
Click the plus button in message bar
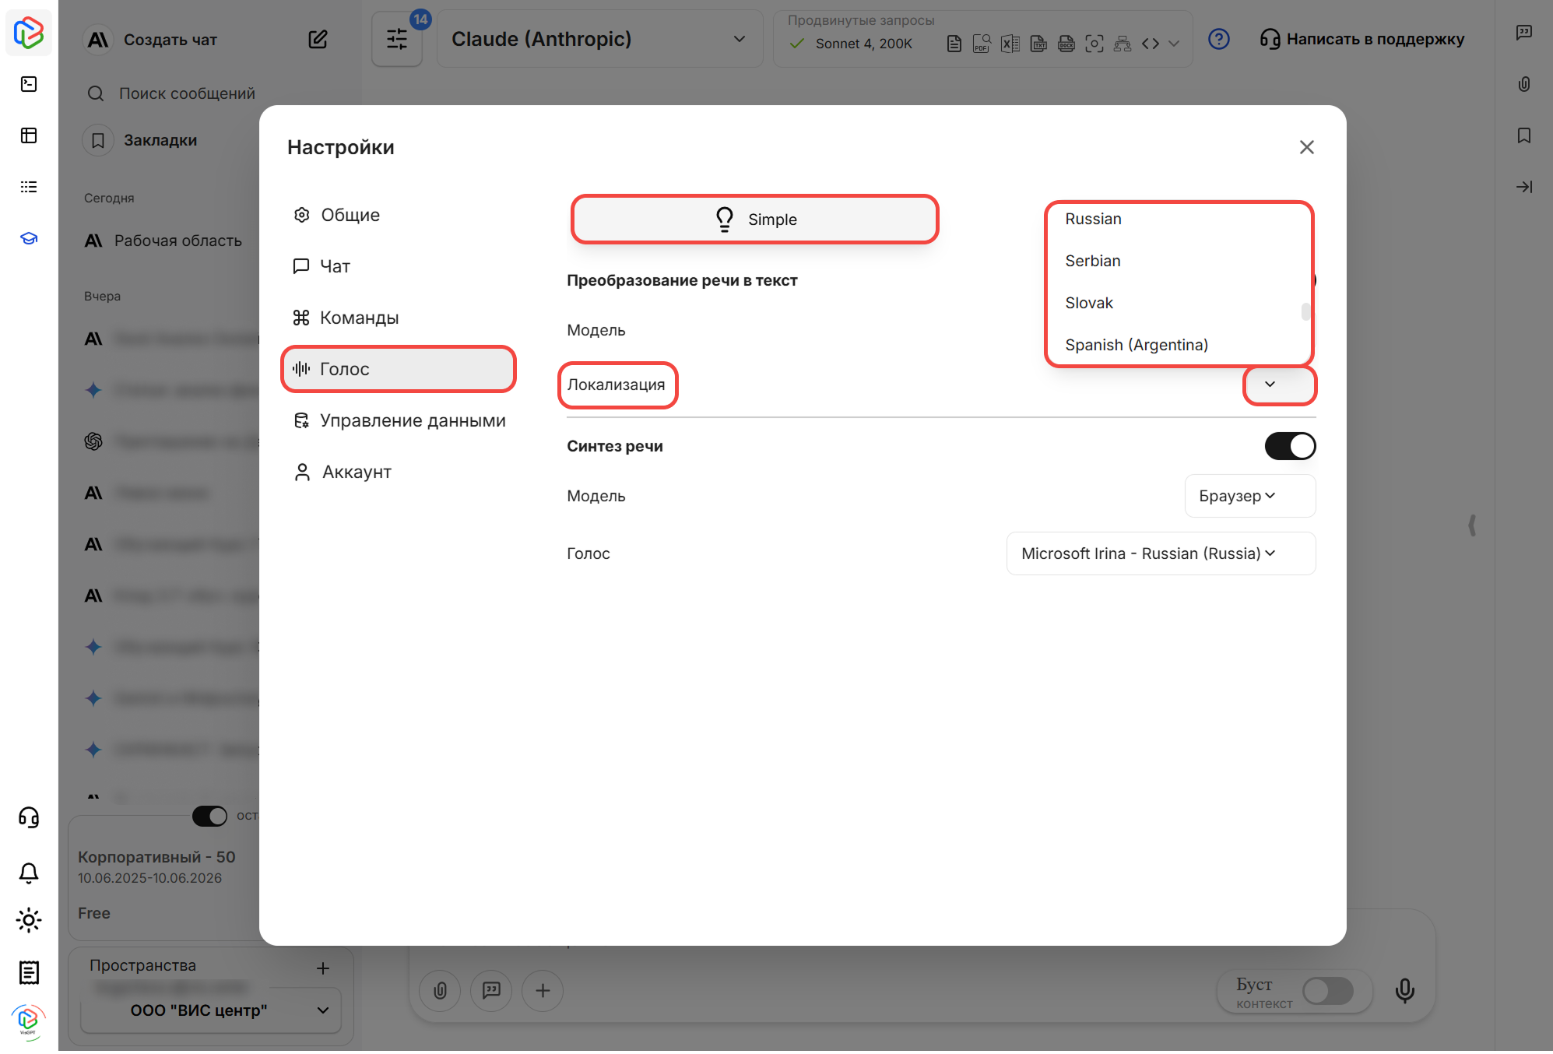pos(543,990)
